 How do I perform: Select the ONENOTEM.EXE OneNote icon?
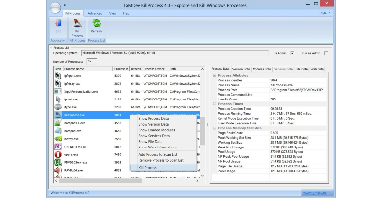click(58, 147)
